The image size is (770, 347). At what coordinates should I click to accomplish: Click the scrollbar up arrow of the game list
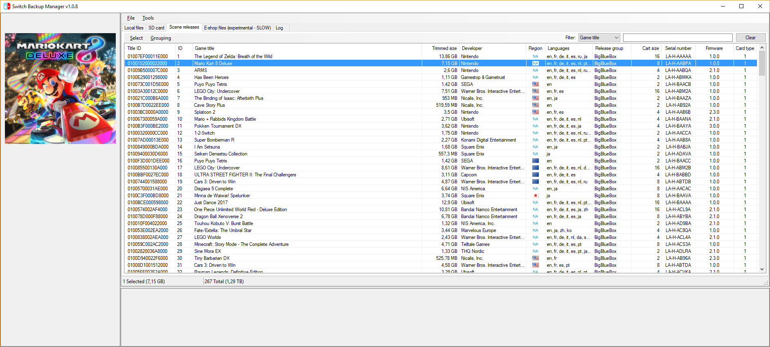[x=762, y=47]
